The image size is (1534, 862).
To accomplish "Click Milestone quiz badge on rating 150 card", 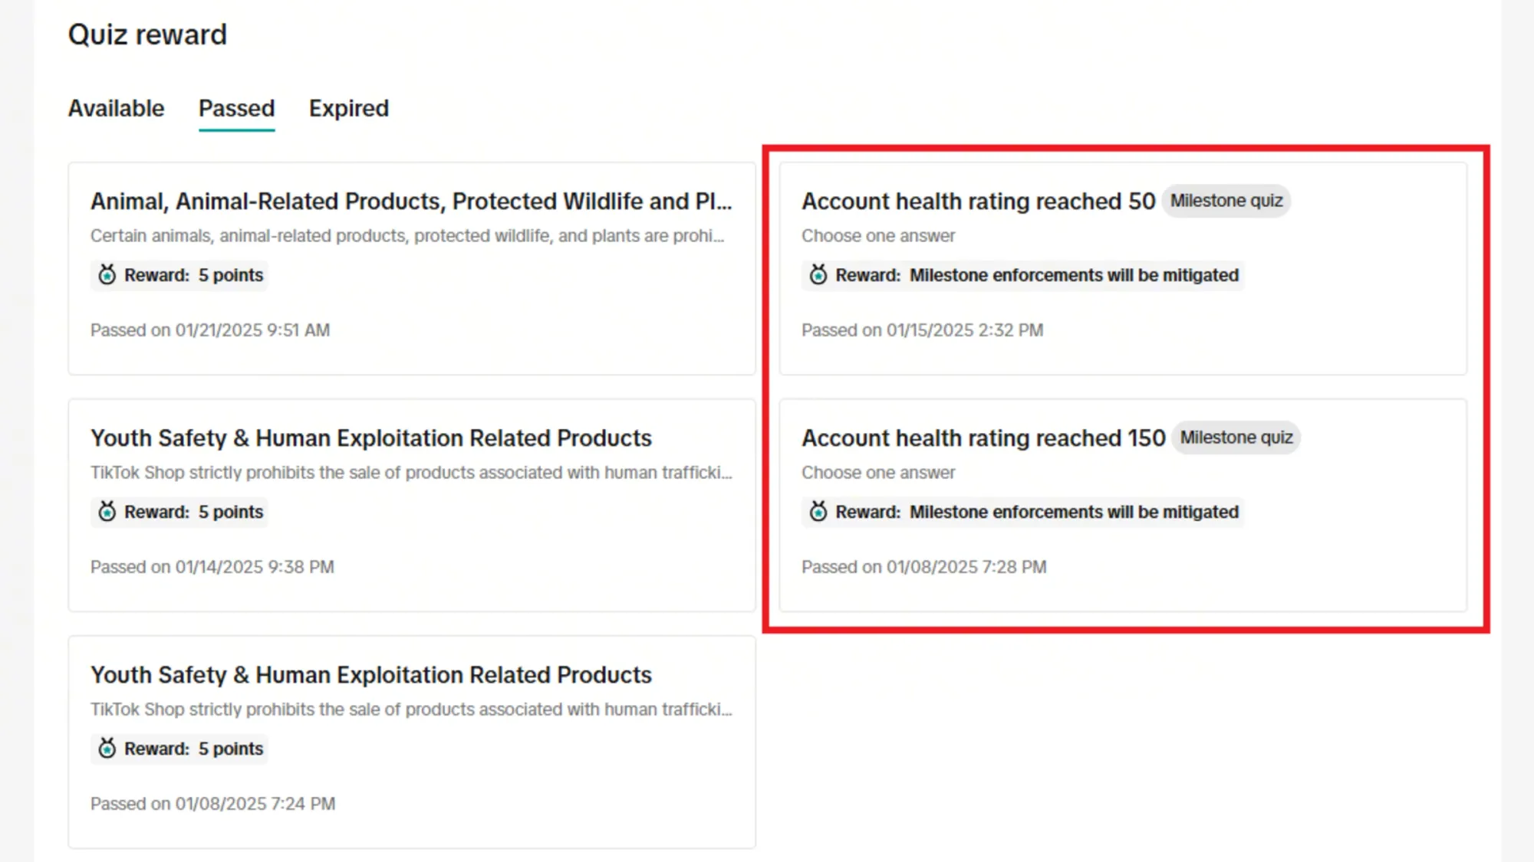I will click(1236, 438).
